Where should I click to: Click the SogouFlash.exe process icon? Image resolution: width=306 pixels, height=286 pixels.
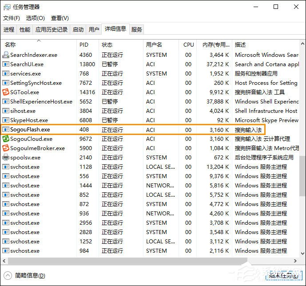6,129
